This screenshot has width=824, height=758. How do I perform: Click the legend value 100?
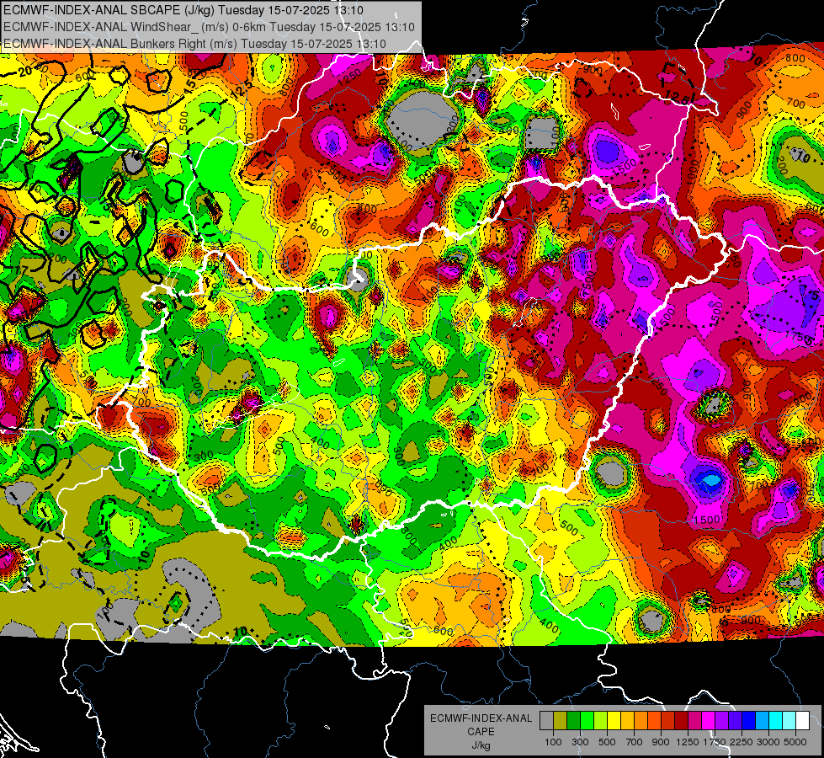553,742
